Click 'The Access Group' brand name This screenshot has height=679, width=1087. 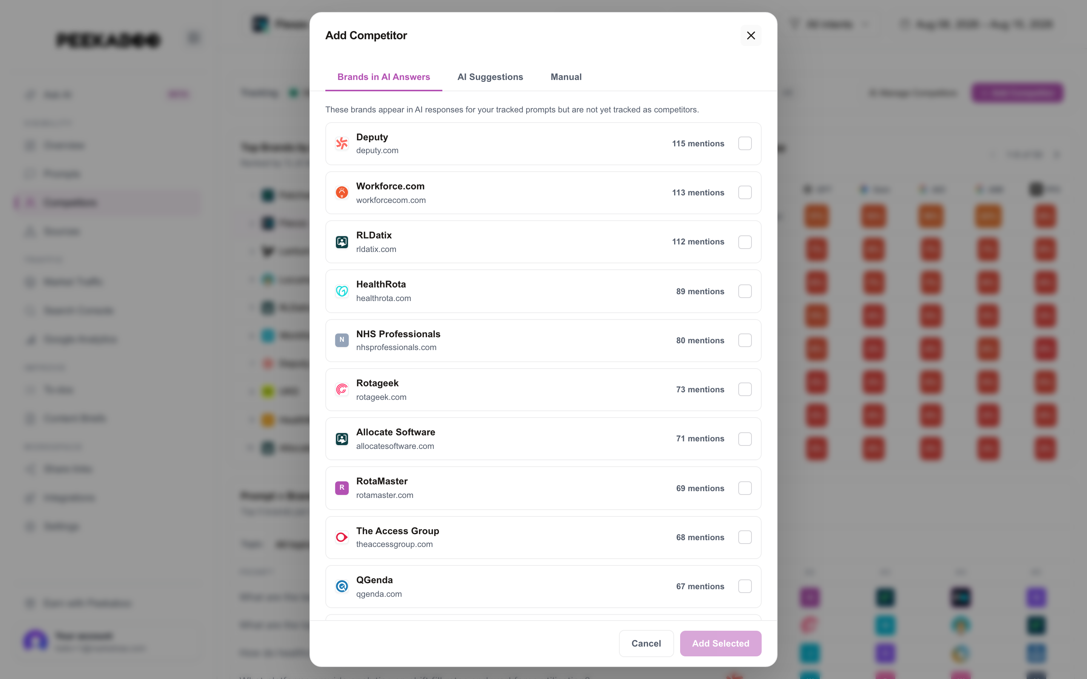(x=397, y=531)
